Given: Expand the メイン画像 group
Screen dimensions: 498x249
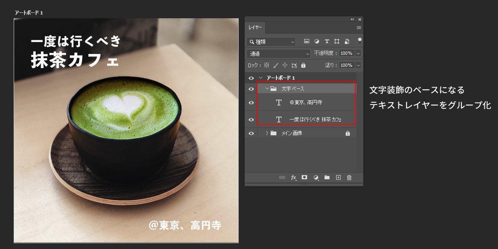Looking at the screenshot, I should [x=267, y=133].
